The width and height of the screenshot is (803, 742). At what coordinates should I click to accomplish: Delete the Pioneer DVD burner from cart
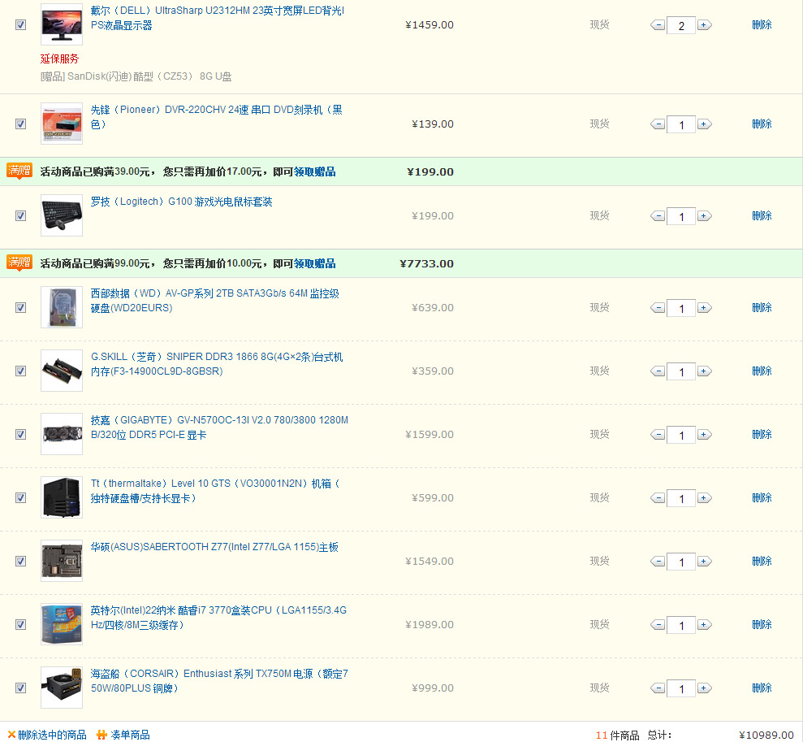pyautogui.click(x=762, y=124)
